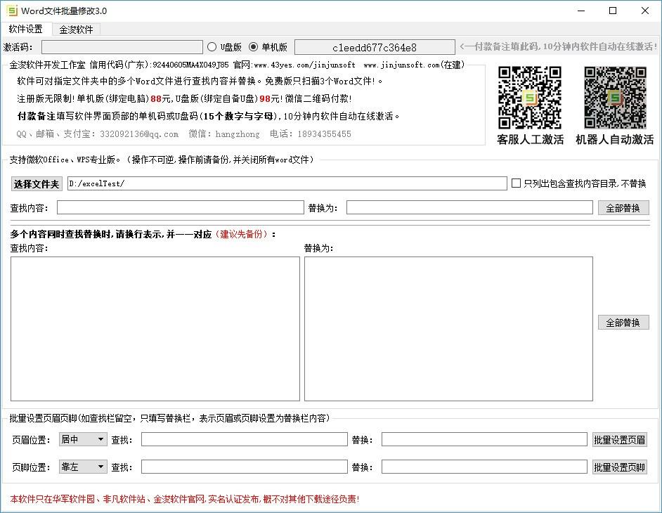Click the header 查找 input field
This screenshot has height=513, width=662.
point(244,439)
